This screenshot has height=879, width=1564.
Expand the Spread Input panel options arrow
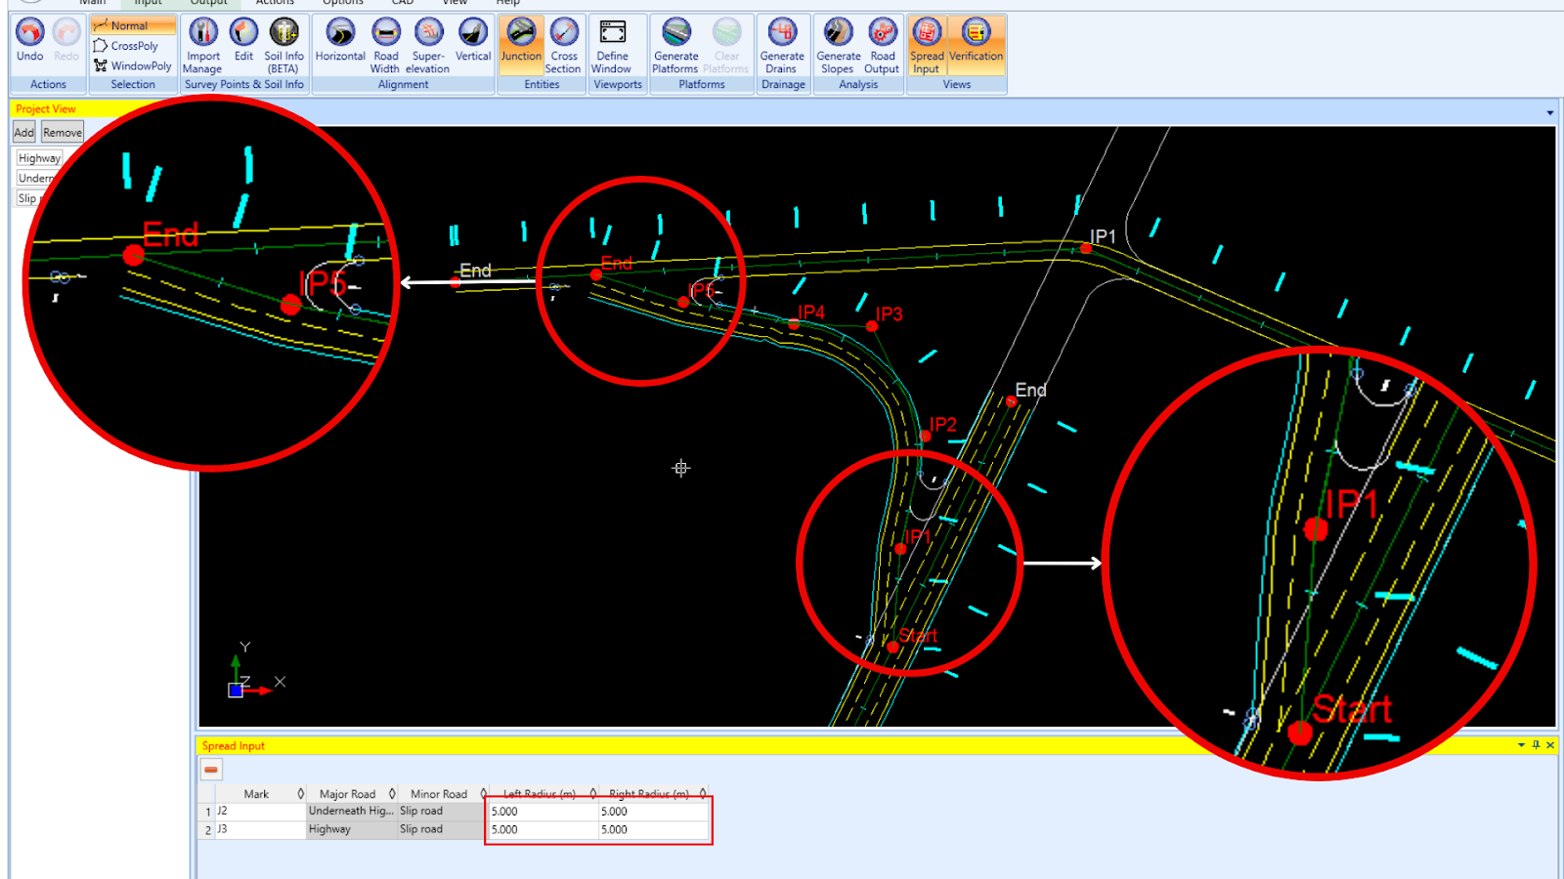pos(1521,745)
